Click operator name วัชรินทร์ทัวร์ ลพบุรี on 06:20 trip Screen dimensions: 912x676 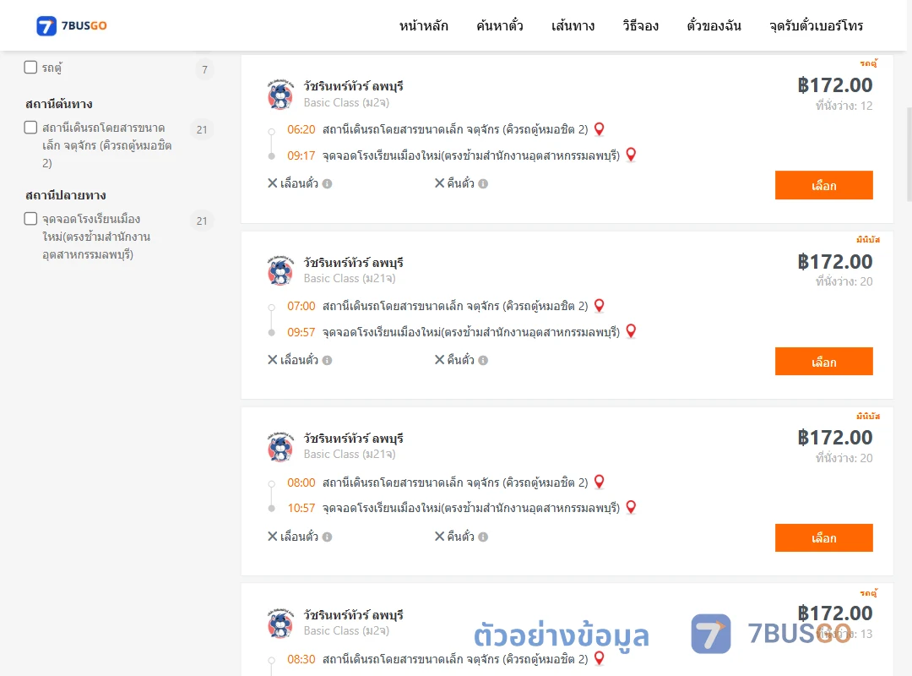353,86
